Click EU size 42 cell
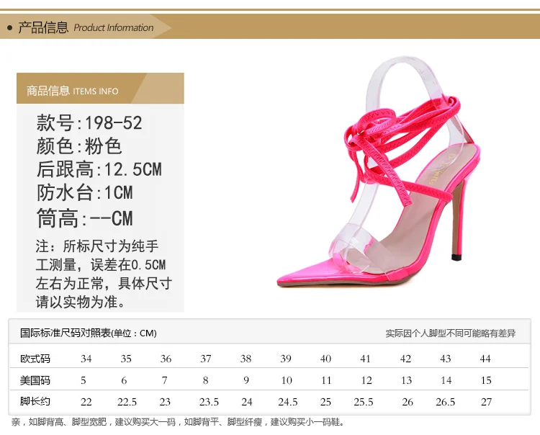This screenshot has width=540, height=435. (405, 359)
